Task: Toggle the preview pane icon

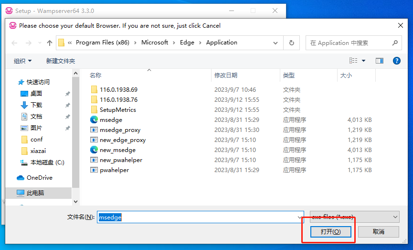Action: click(x=379, y=61)
